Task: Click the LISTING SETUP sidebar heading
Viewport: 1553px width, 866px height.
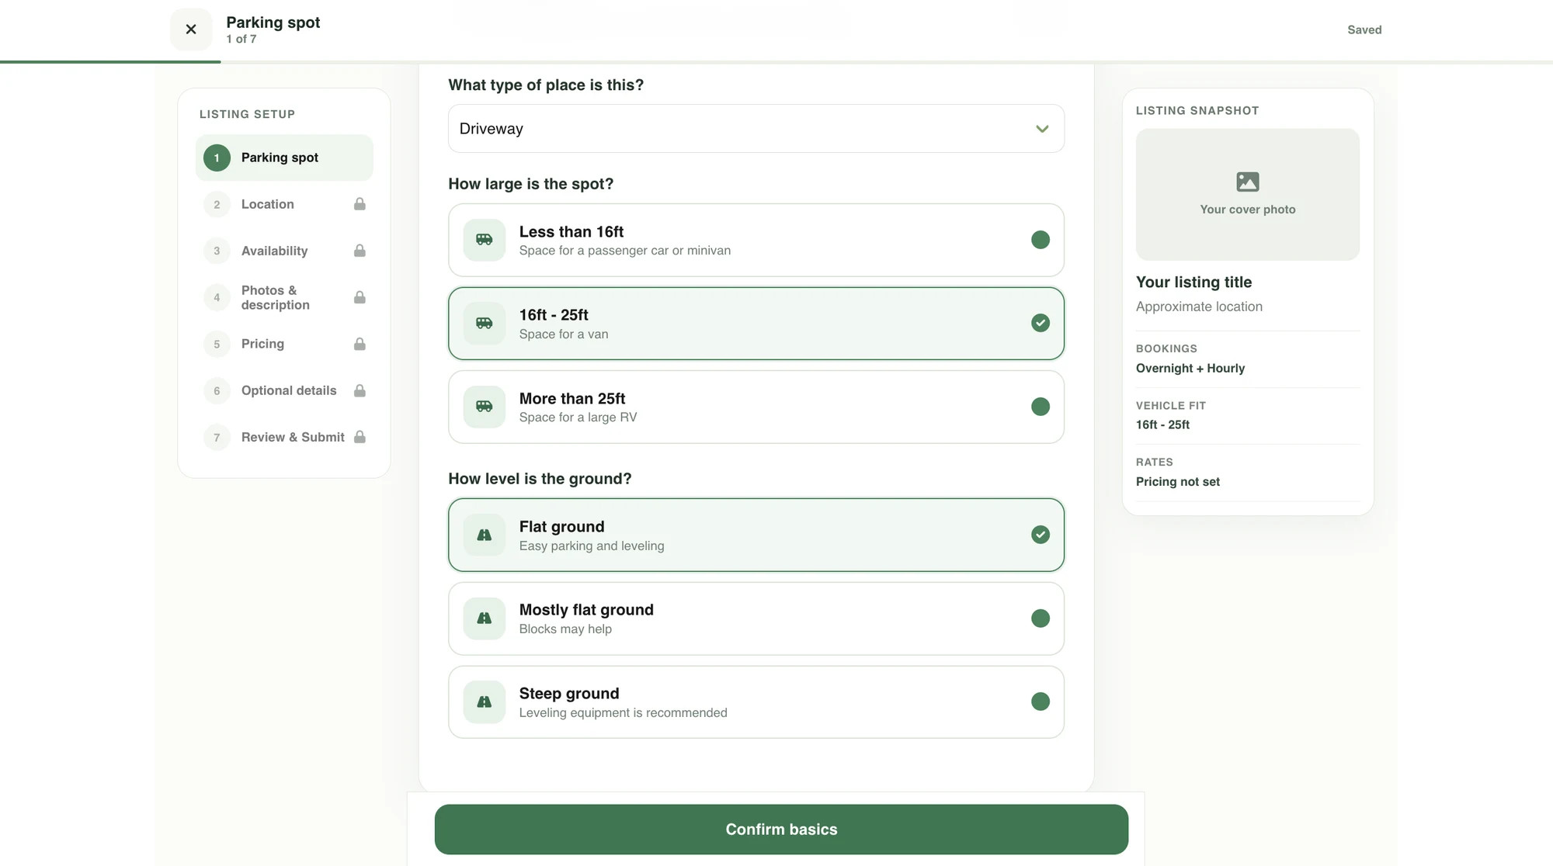Action: click(247, 114)
